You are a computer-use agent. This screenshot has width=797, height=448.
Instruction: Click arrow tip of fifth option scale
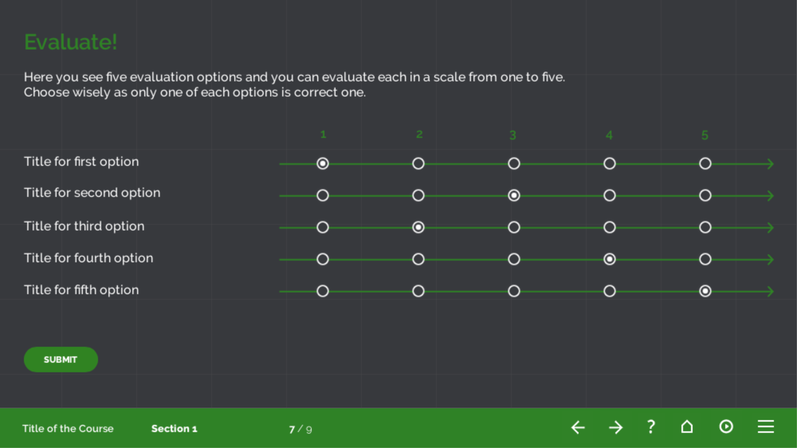tap(770, 291)
